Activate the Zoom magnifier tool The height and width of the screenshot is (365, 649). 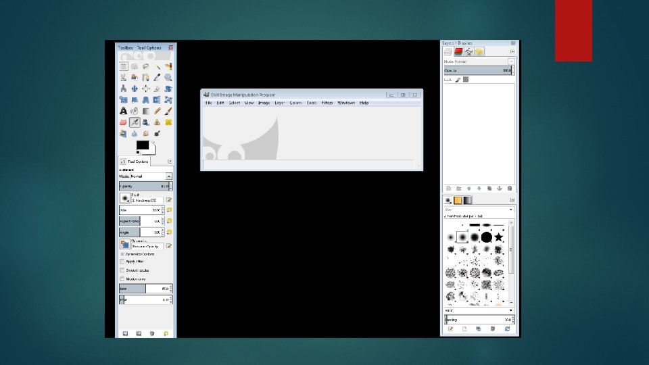coord(168,77)
